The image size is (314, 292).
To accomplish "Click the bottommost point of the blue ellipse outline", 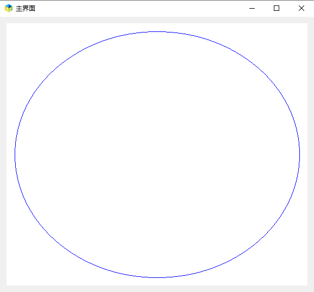I will point(157,277).
